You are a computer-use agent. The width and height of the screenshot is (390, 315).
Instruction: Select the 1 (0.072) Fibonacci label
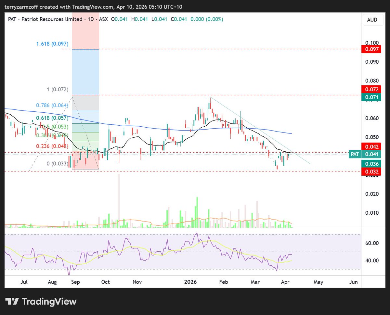click(57, 89)
